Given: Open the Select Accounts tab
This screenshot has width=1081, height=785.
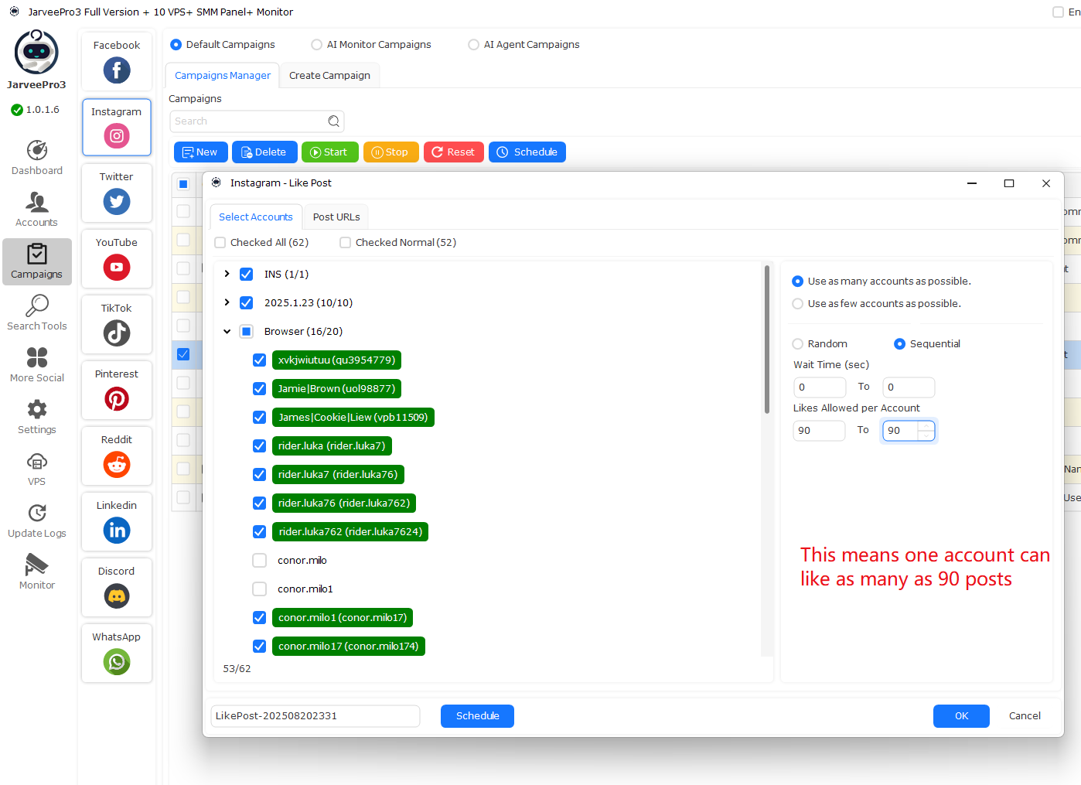Looking at the screenshot, I should click(x=256, y=217).
